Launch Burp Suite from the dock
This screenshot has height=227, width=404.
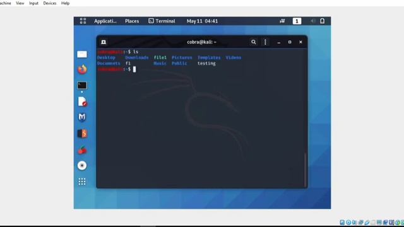[x=82, y=134]
